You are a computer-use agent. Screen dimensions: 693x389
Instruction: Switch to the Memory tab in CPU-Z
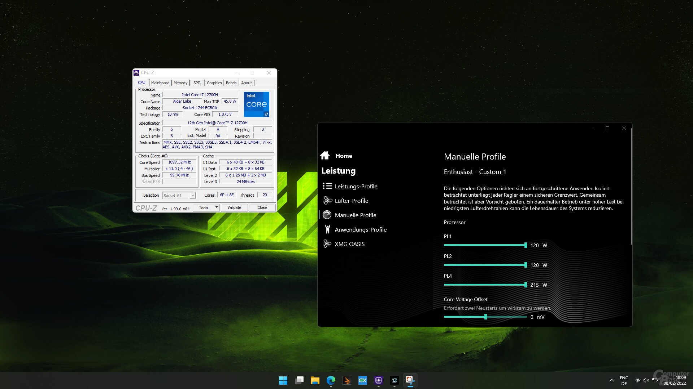pyautogui.click(x=180, y=83)
